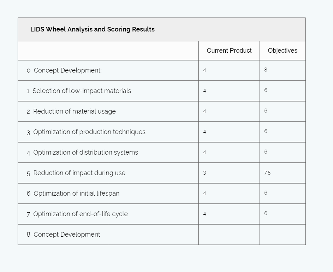
Task: Select the "Reduction of material usage" label
Action: tap(74, 111)
